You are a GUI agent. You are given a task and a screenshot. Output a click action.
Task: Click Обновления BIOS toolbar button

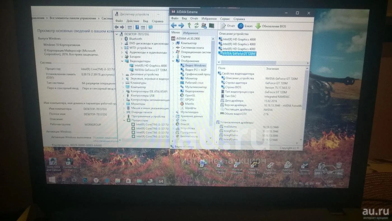coord(271,26)
